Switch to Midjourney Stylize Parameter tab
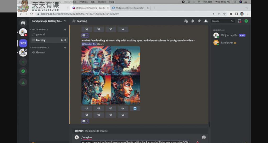 coord(130,8)
